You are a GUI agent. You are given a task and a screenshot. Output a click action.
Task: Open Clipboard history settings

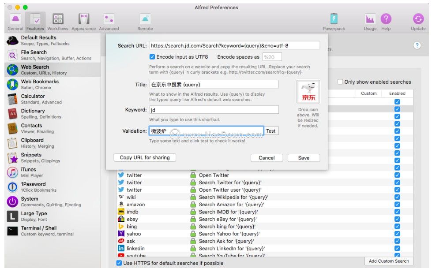[53, 143]
